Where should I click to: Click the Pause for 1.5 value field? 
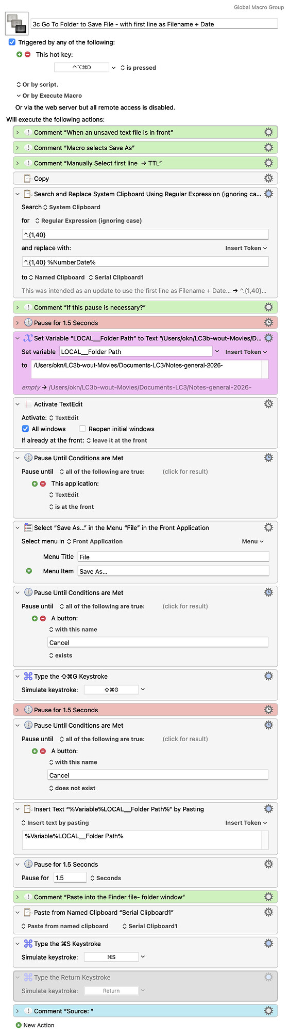coord(70,878)
